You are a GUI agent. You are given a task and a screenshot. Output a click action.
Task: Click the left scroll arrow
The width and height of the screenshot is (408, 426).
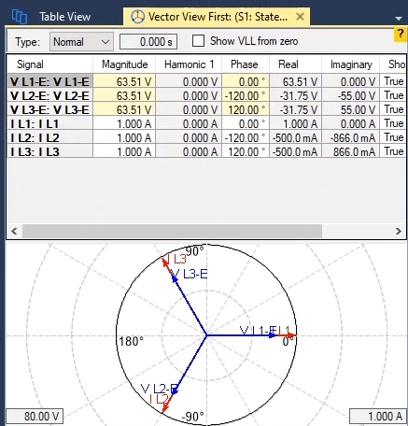pos(14,231)
